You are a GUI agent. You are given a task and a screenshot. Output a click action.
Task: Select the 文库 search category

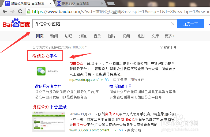(155, 36)
